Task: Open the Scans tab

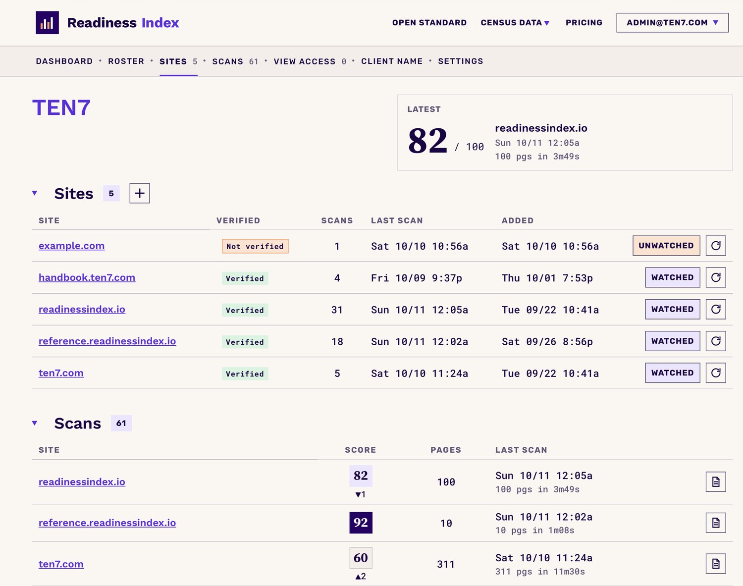Action: coord(235,61)
